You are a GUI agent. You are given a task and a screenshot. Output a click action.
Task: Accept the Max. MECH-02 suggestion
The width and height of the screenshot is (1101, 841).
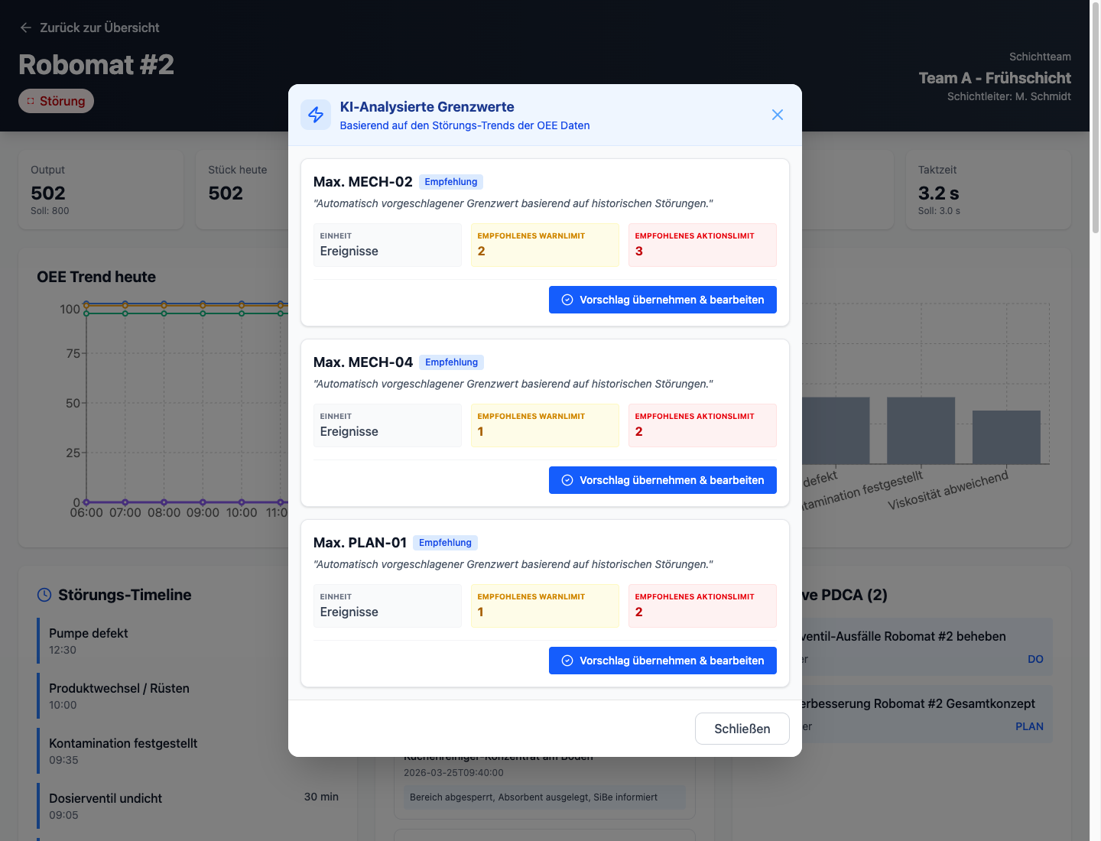pyautogui.click(x=662, y=300)
